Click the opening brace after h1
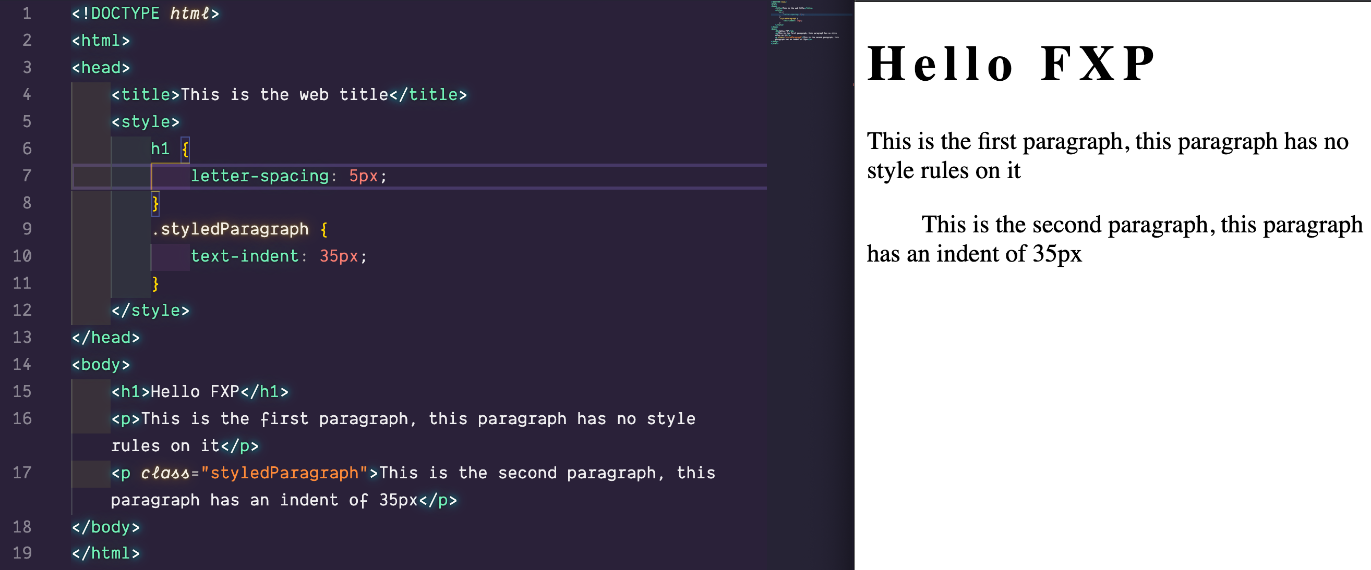Image resolution: width=1371 pixels, height=570 pixels. 185,148
